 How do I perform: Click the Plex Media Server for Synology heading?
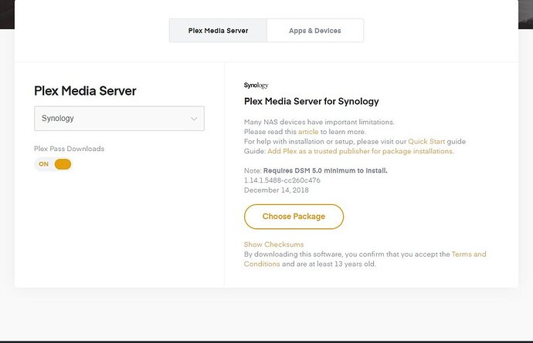coord(311,102)
